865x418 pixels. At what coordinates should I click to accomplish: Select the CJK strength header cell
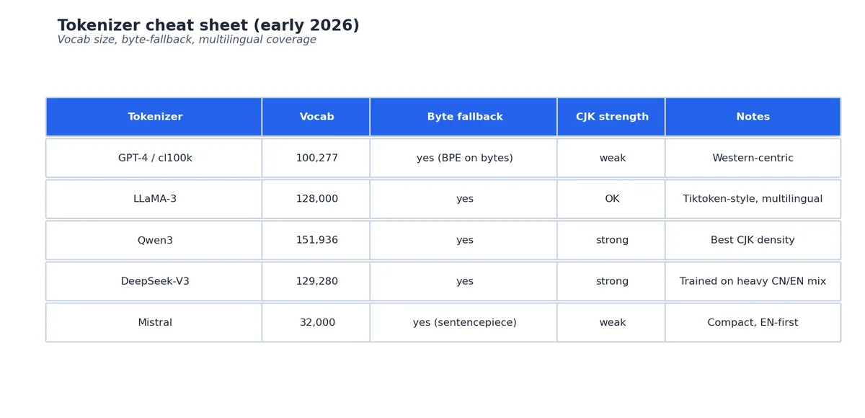[612, 117]
